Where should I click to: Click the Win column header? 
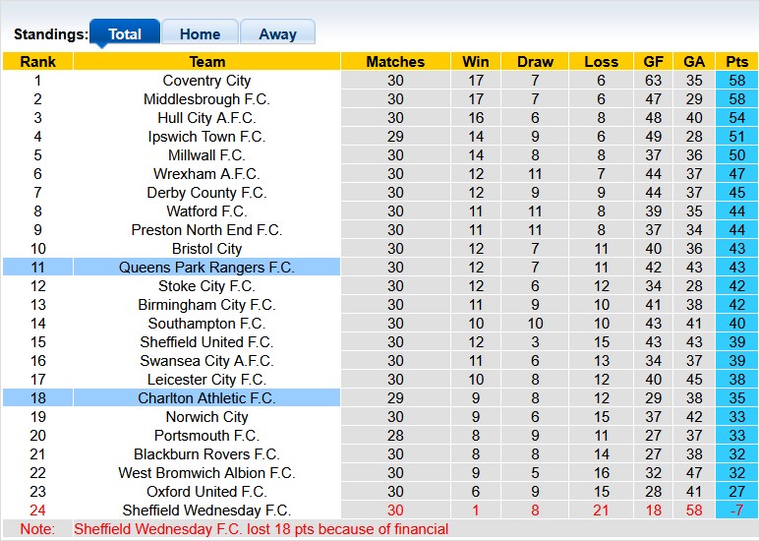point(476,62)
